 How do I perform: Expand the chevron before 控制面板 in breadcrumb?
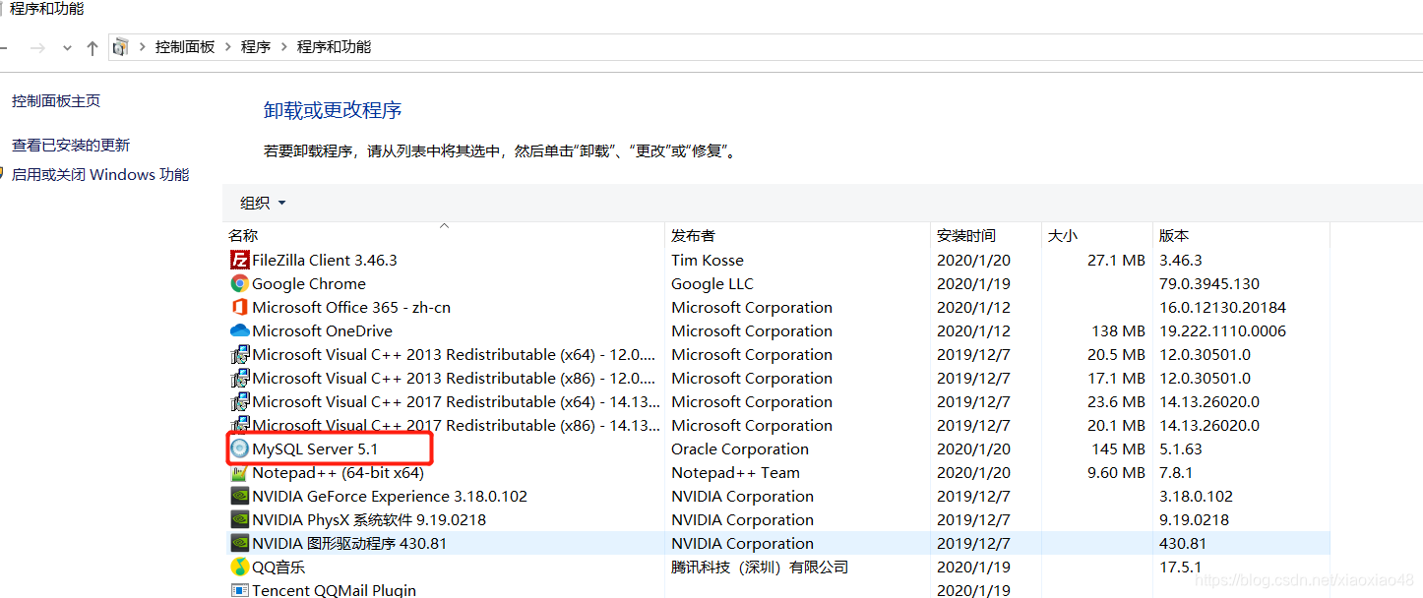tap(144, 47)
